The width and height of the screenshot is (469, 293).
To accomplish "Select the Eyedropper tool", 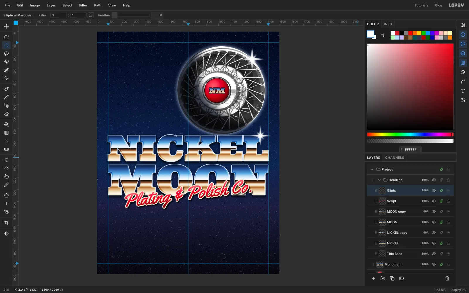I will (x=6, y=185).
